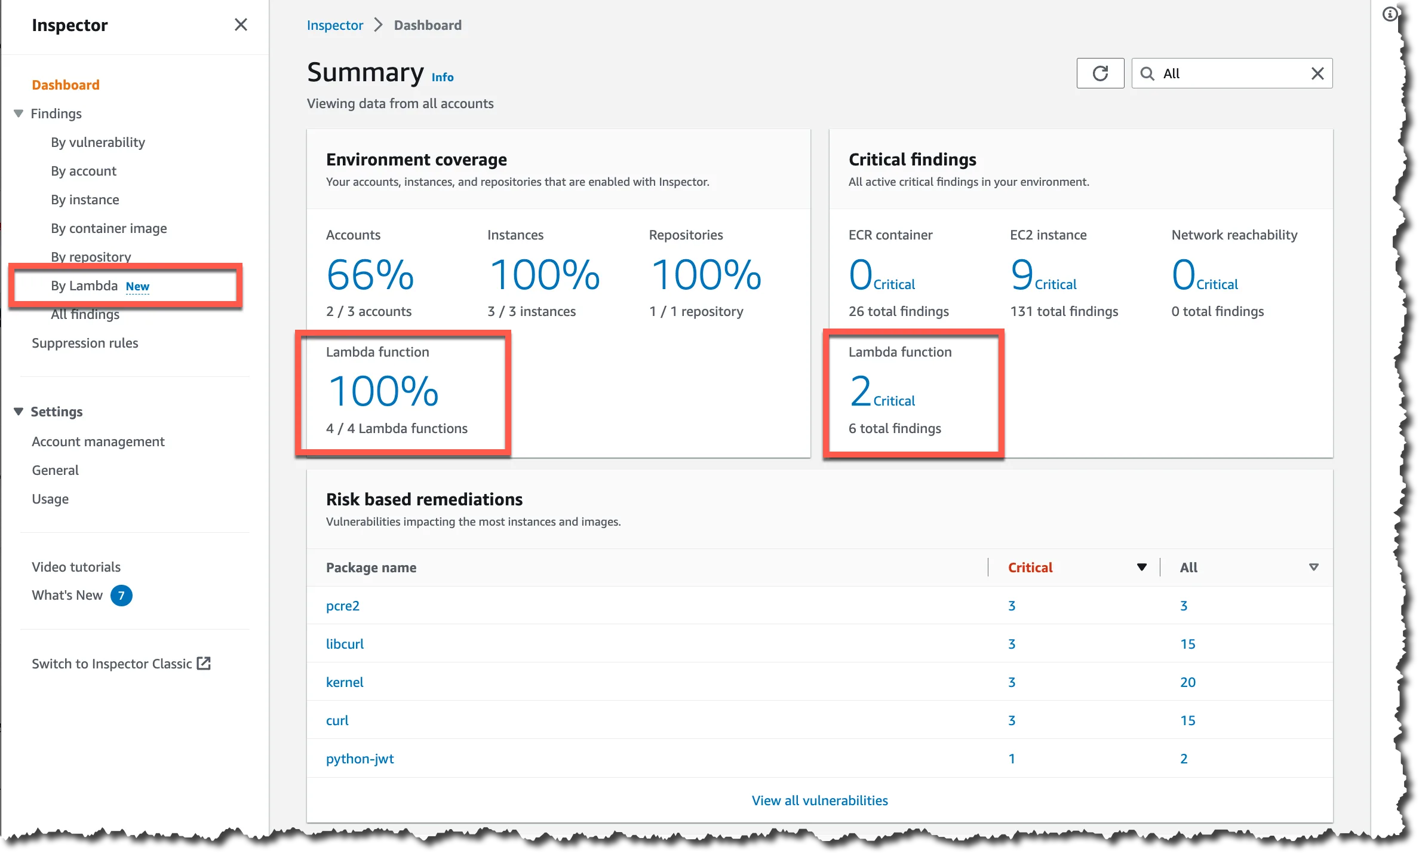The image size is (1419, 853).
Task: Open the kernel package vulnerabilities
Action: point(345,682)
